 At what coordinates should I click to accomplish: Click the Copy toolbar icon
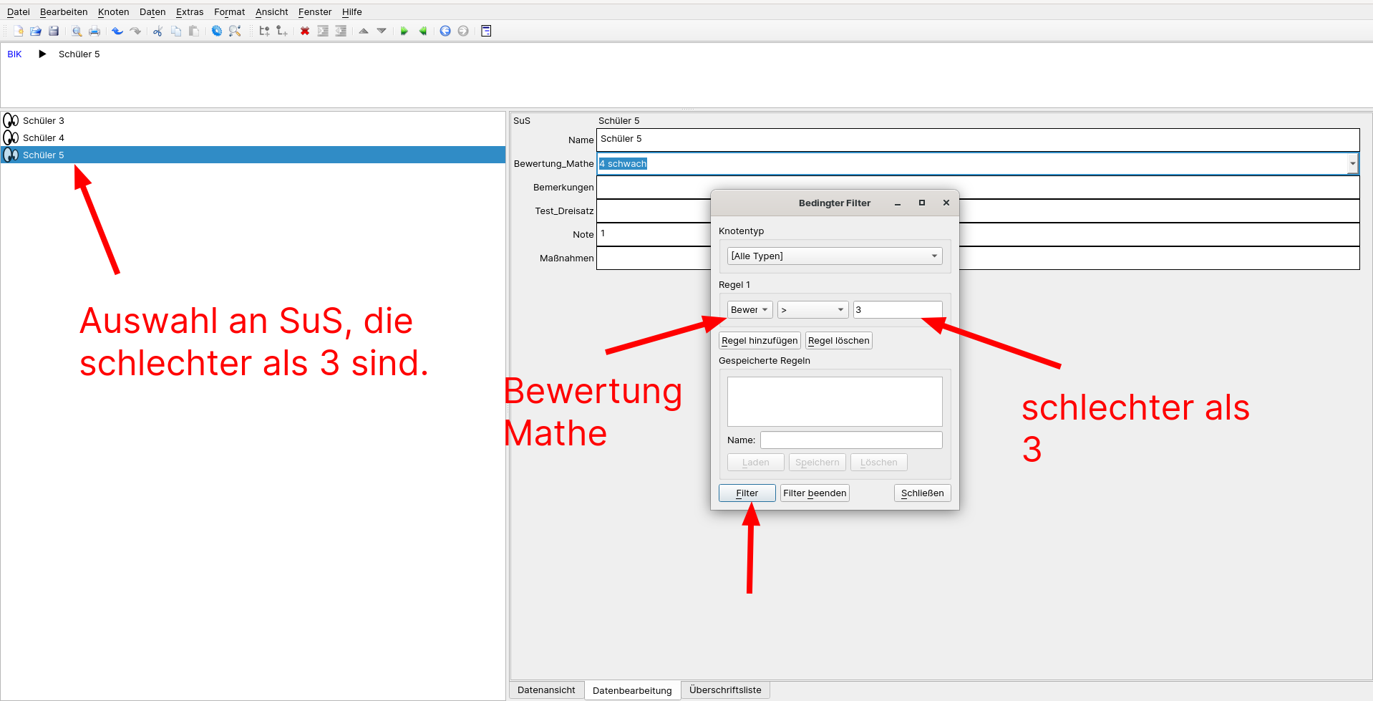coord(176,31)
